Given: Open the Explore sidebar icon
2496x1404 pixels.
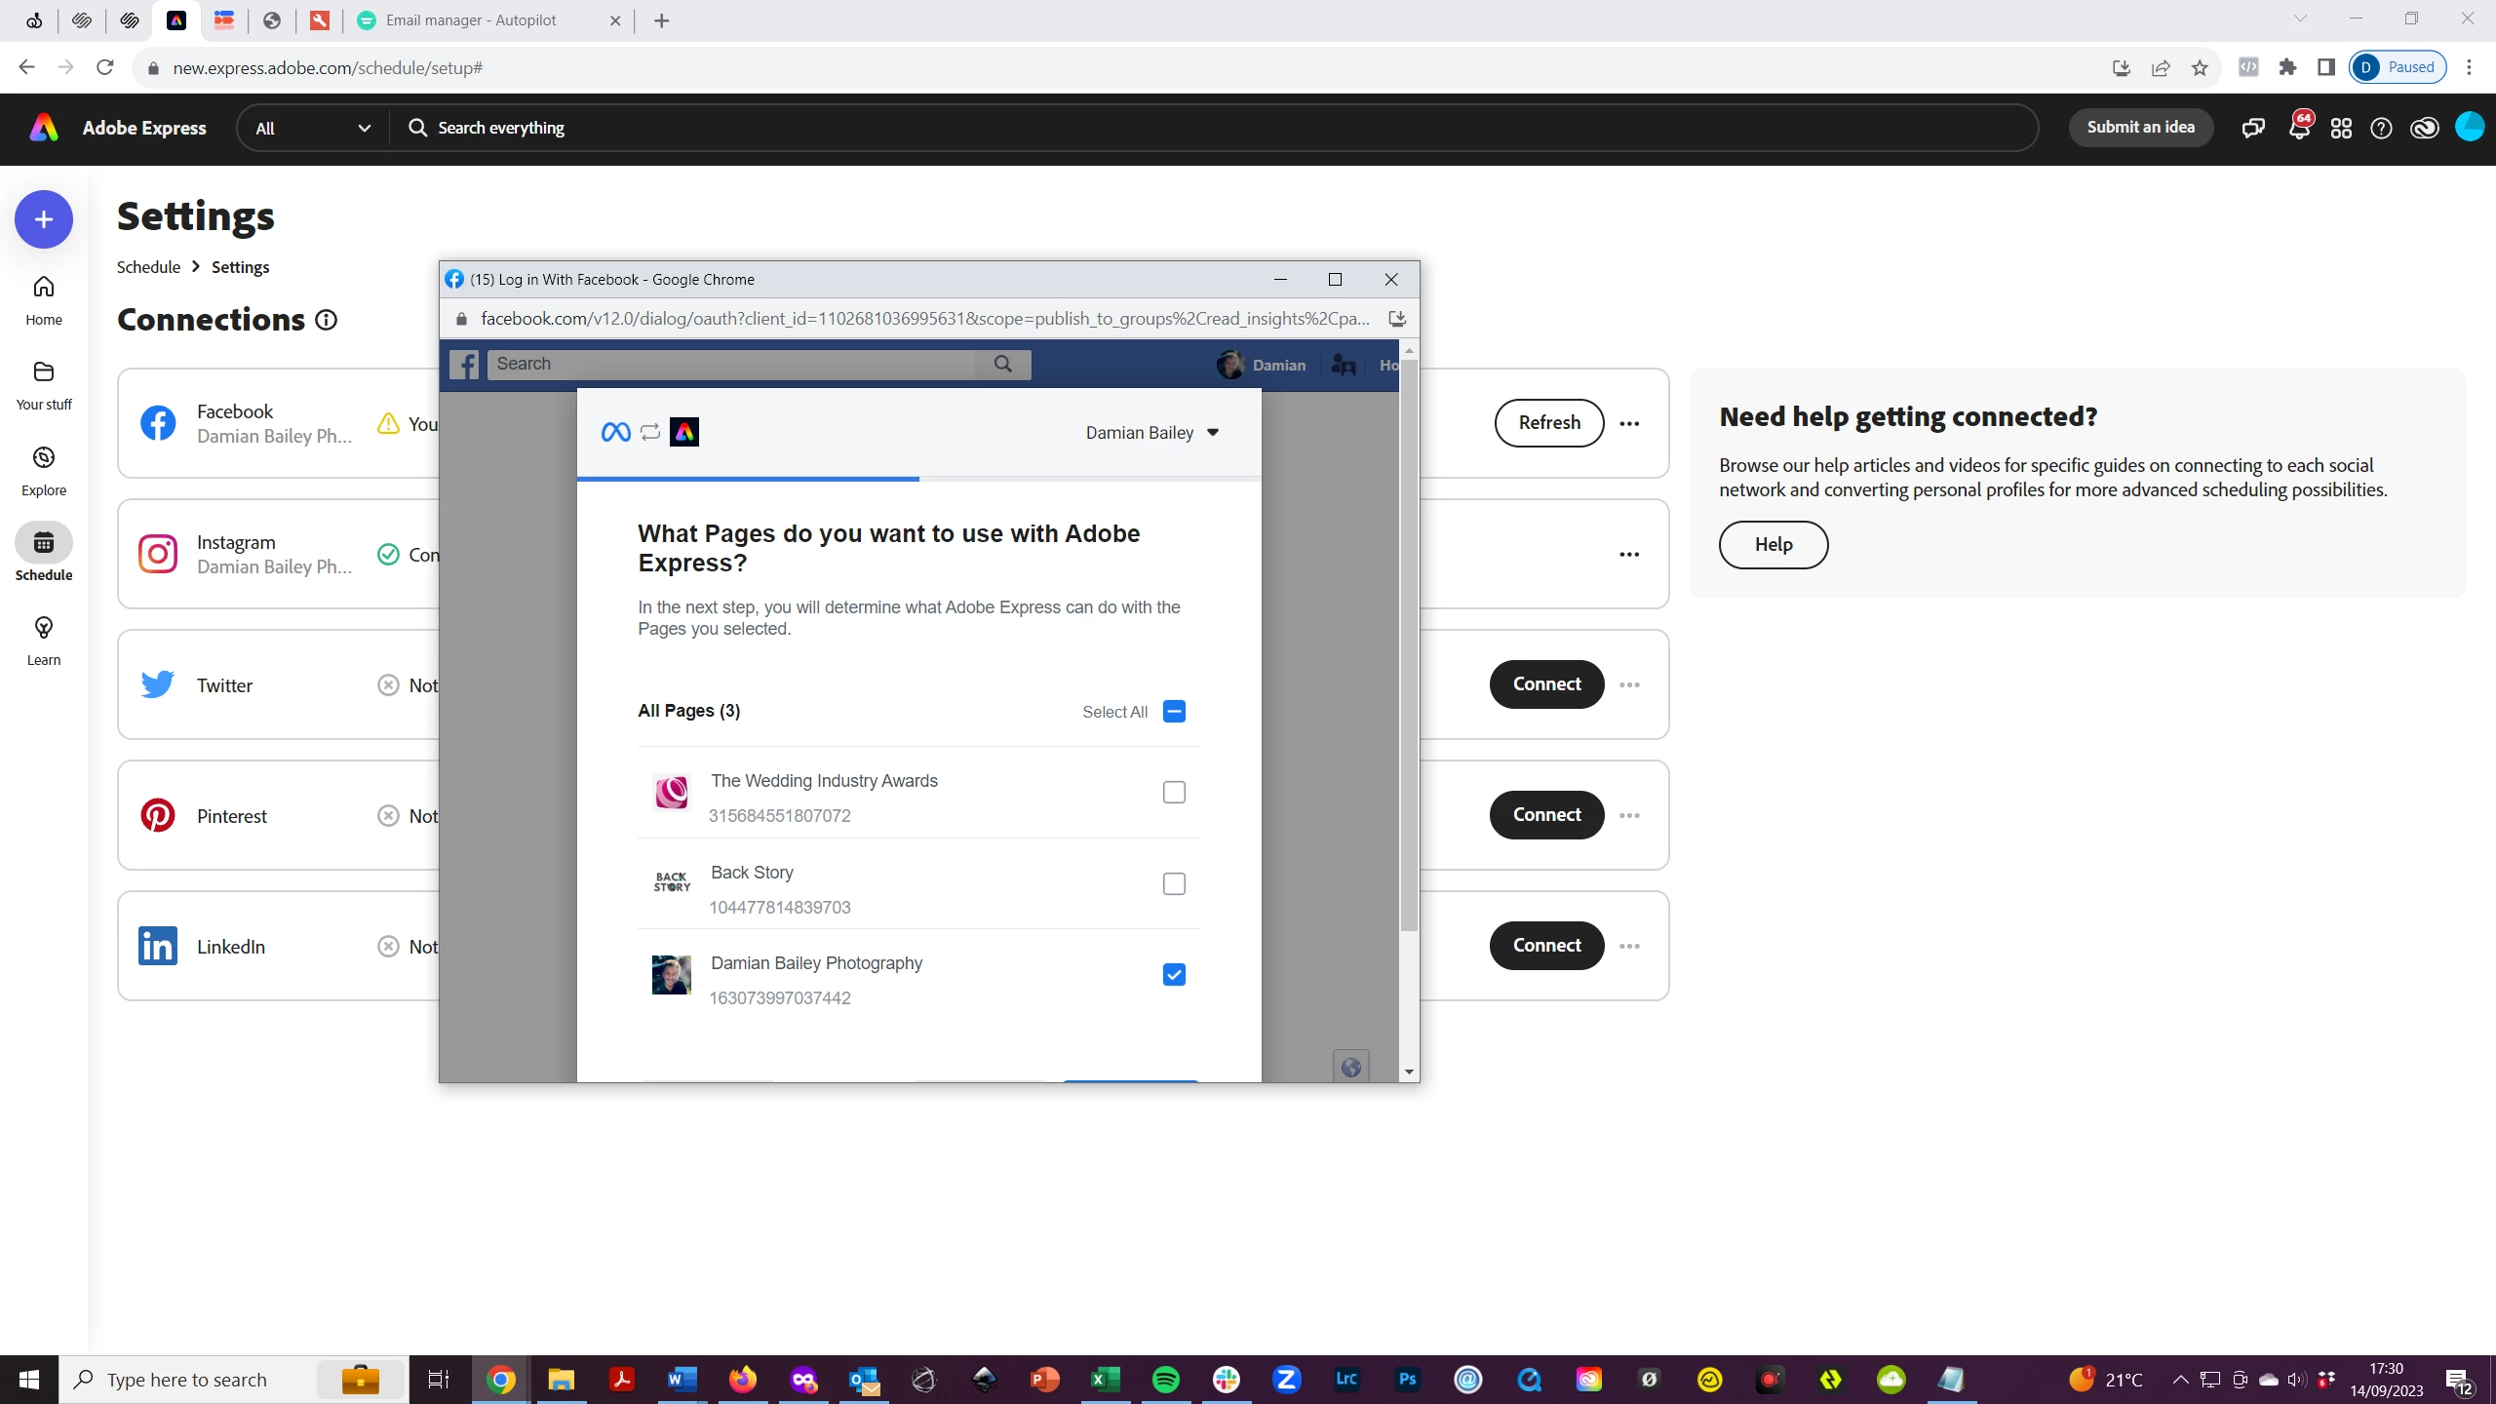Looking at the screenshot, I should pos(44,458).
